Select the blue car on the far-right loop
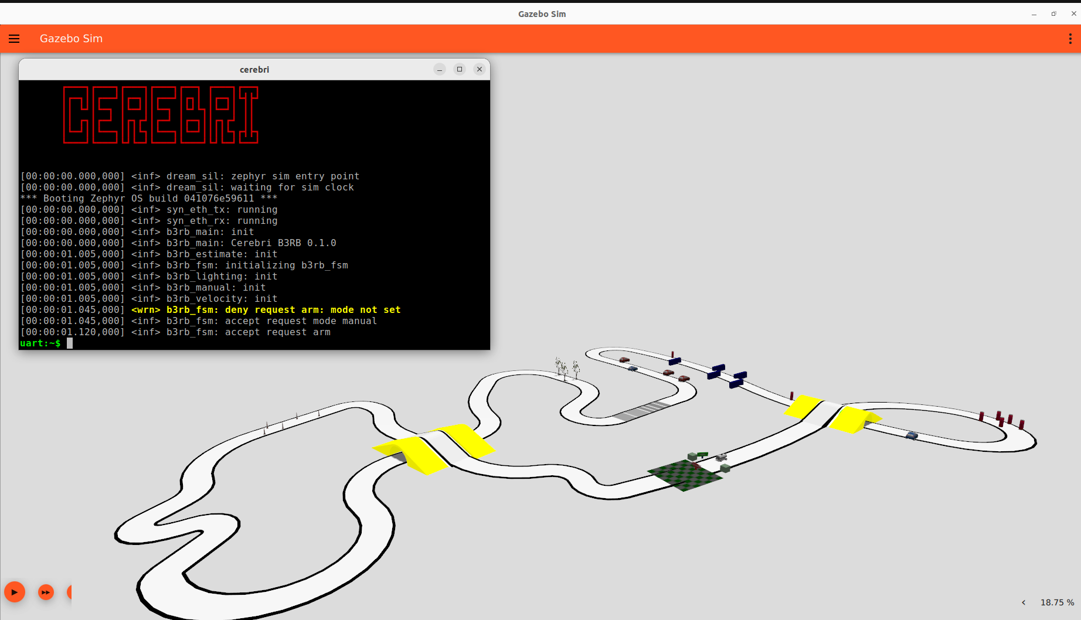This screenshot has width=1081, height=620. click(x=912, y=435)
